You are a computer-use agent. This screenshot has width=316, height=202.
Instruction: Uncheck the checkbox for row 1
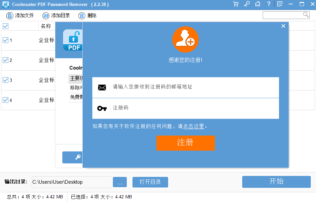(6, 40)
